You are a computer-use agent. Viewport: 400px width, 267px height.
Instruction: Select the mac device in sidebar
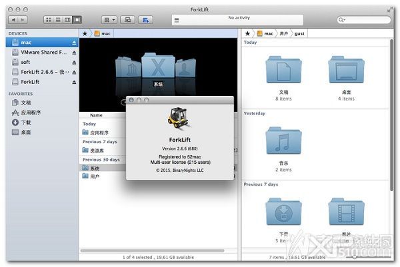[42, 43]
